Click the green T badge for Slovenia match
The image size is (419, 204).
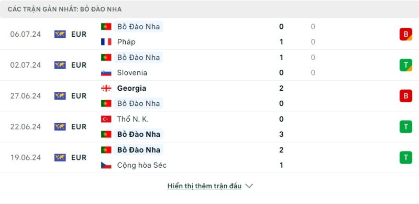click(x=405, y=65)
